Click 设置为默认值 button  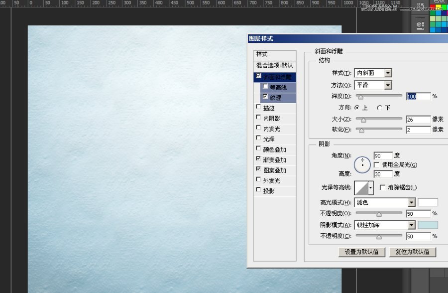click(x=361, y=252)
